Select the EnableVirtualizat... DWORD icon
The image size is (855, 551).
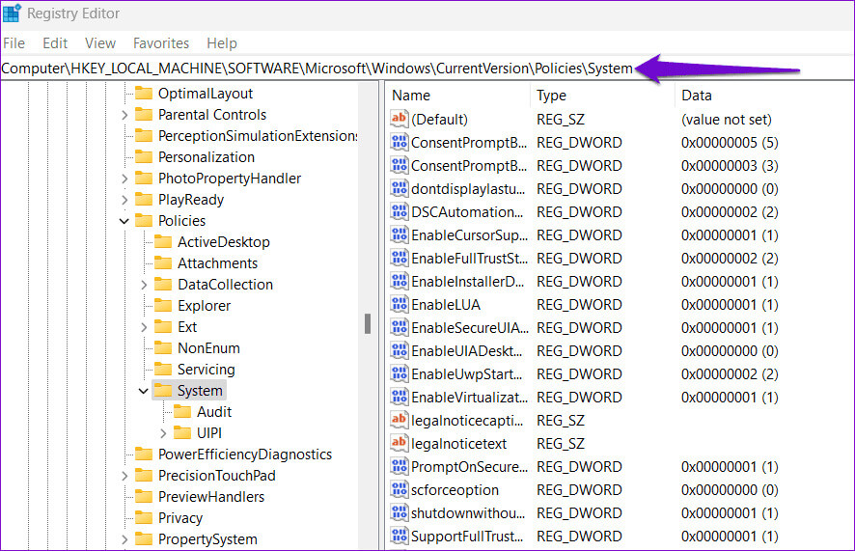coord(400,397)
